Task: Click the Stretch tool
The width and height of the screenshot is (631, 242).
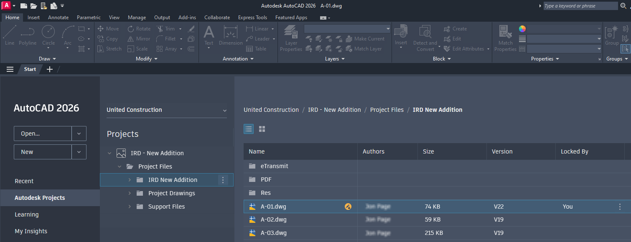Action: (x=109, y=49)
